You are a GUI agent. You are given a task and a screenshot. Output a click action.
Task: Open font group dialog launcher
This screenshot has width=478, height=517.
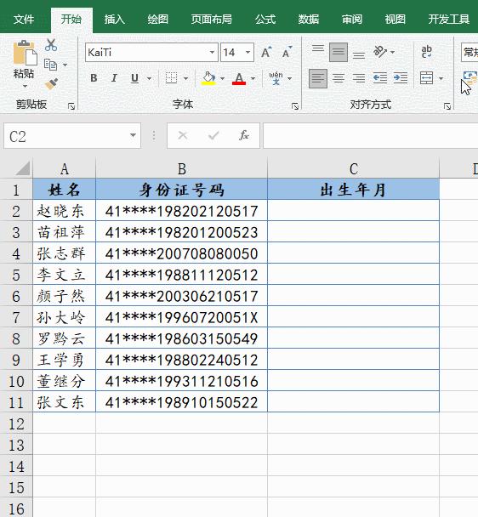coord(295,106)
